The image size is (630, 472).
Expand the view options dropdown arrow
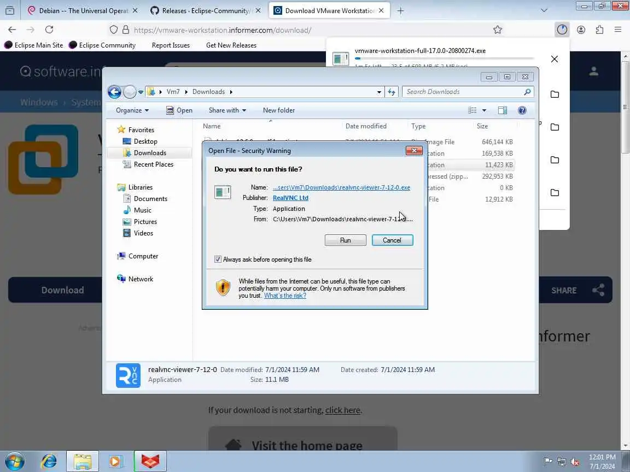[x=484, y=110]
